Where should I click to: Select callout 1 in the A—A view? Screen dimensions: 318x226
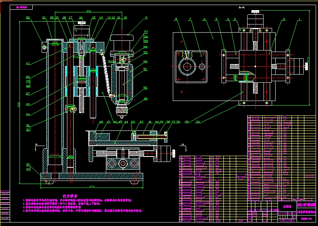click(x=299, y=19)
